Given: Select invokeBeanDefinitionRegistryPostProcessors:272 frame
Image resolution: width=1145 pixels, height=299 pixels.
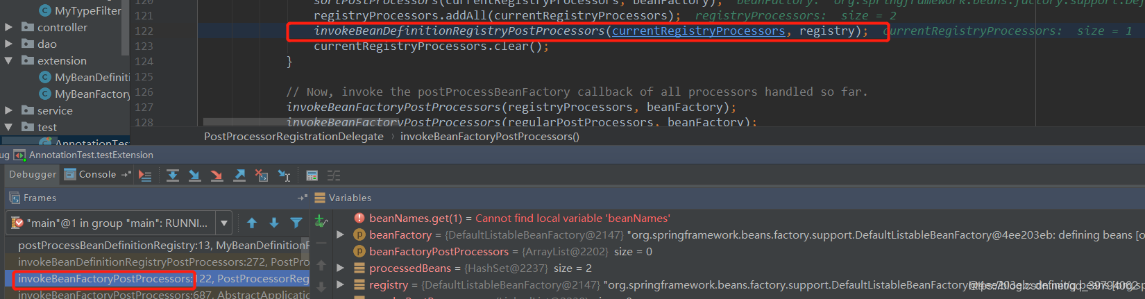Looking at the screenshot, I should 158,262.
